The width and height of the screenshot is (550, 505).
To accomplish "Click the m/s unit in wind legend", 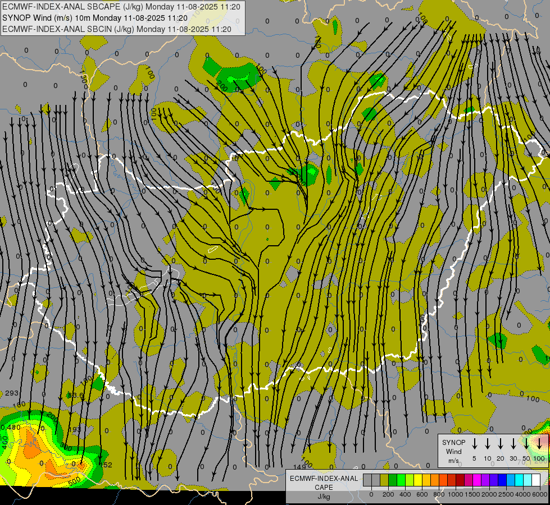I will click(453, 461).
